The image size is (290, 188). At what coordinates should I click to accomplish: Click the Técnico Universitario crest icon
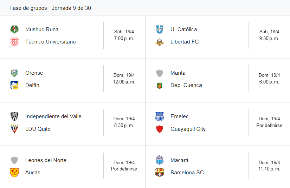14,42
